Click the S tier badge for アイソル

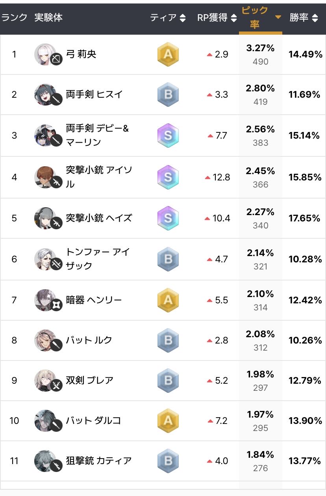[x=168, y=177]
